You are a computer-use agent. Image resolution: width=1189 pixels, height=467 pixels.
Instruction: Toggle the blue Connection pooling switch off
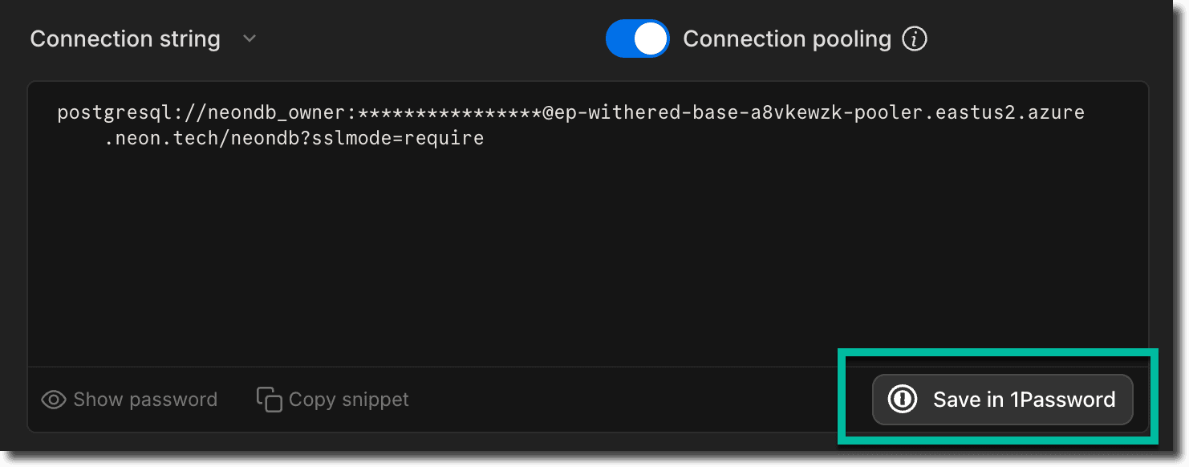[x=638, y=39]
